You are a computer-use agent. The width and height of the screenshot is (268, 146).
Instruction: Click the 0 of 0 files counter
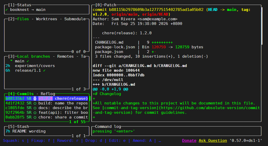tap(79, 51)
